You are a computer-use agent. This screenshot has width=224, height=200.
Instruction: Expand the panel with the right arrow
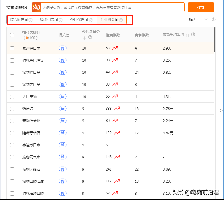coord(221,111)
